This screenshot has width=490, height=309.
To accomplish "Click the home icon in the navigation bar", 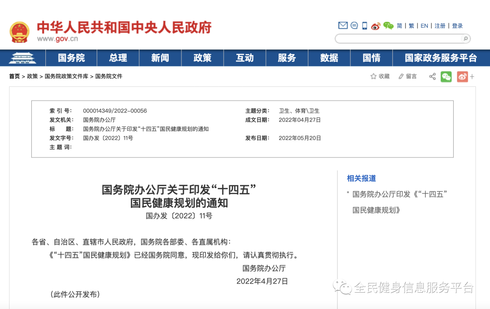I will point(23,58).
